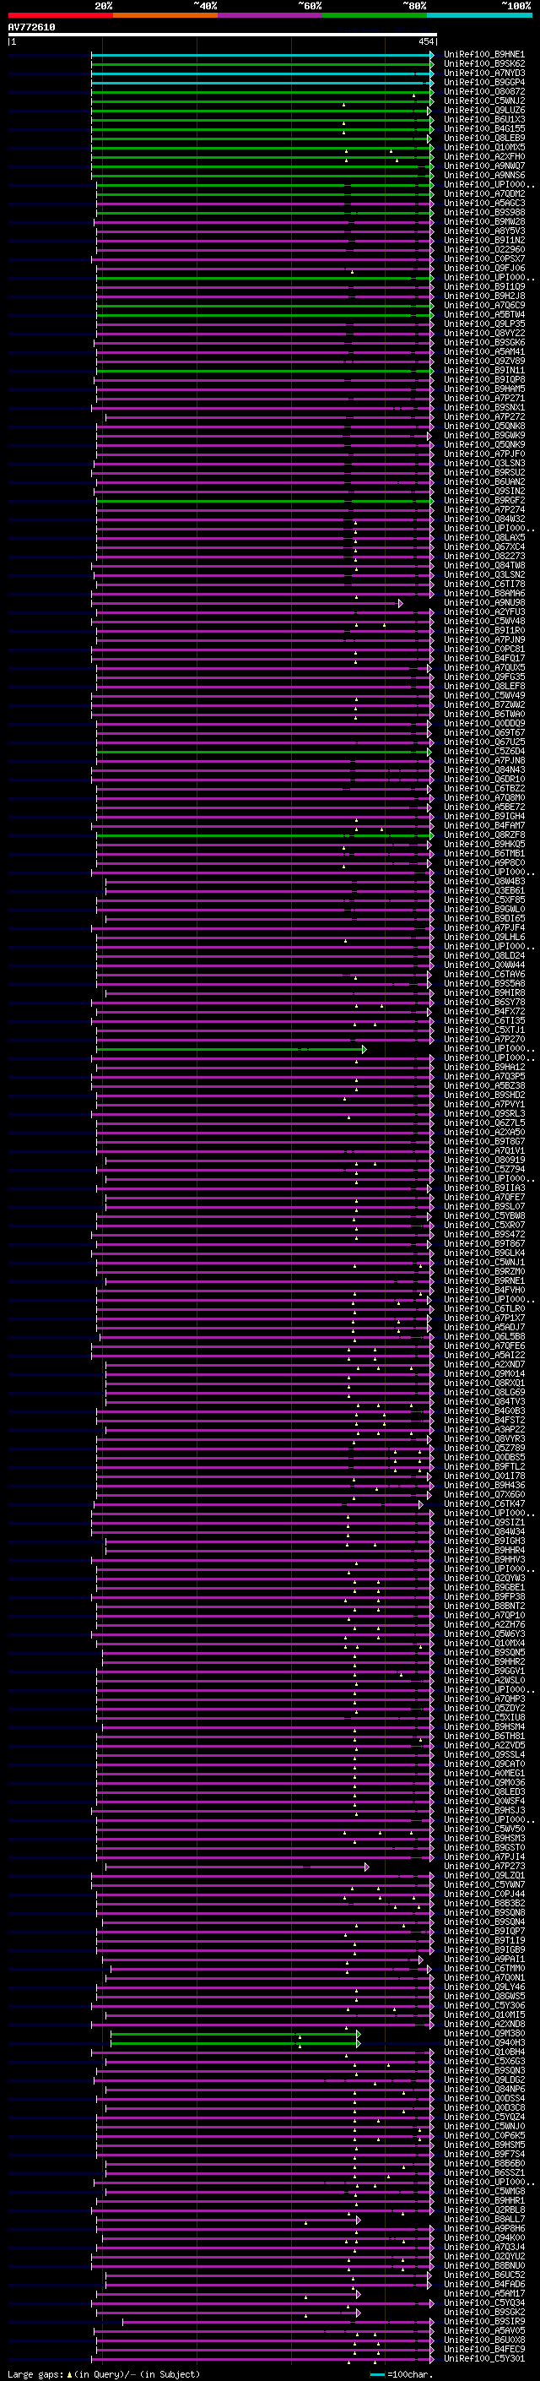This screenshot has width=540, height=2381.
Task: Select hit label UniRef100_B8ALL7
Action: pyautogui.click(x=483, y=2219)
